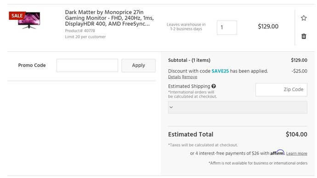Select Product# 40778 text
The image size is (317, 178).
(x=80, y=31)
